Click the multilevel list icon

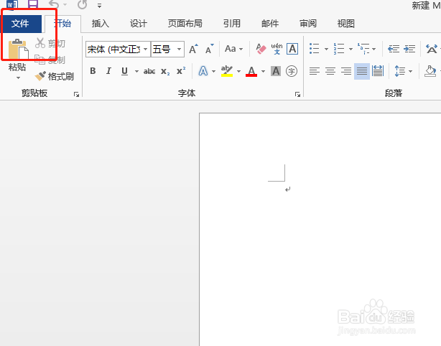(363, 49)
